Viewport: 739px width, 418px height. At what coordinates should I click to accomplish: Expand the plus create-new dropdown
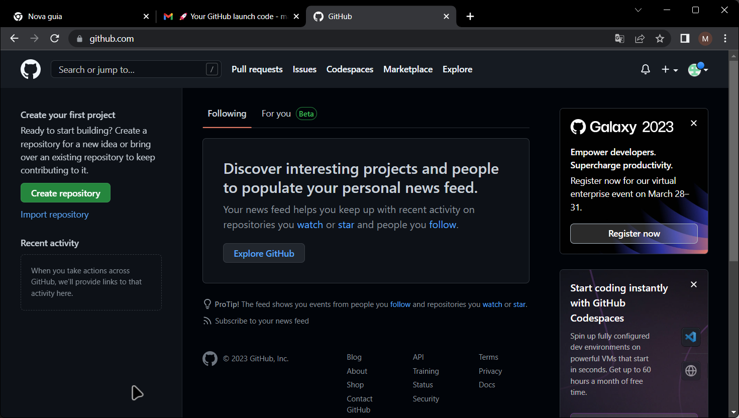[x=670, y=70]
